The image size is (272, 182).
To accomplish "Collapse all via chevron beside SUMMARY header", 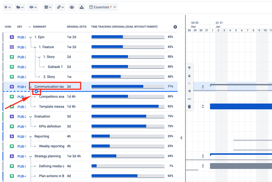I will 30,27.
